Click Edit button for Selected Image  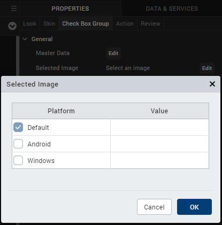207,68
